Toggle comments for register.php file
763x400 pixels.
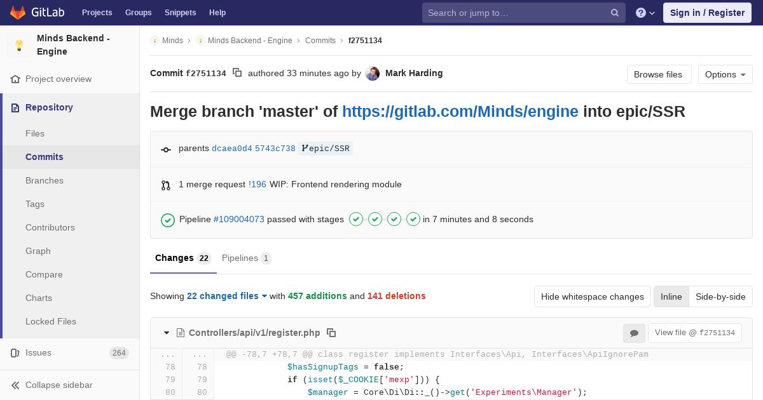click(634, 333)
